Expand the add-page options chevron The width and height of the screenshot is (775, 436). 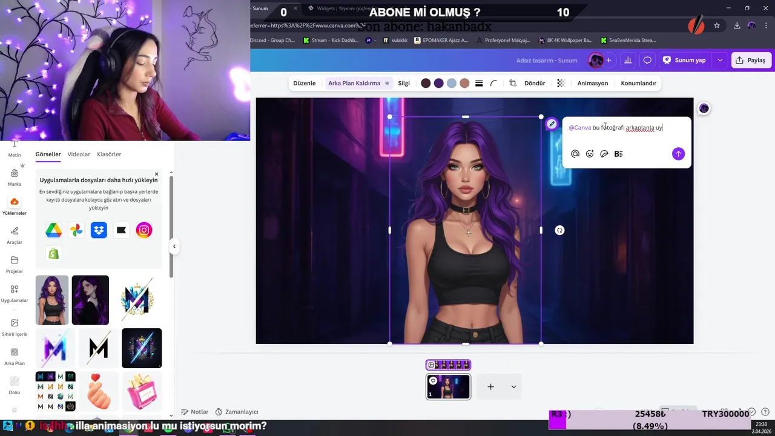click(x=513, y=387)
